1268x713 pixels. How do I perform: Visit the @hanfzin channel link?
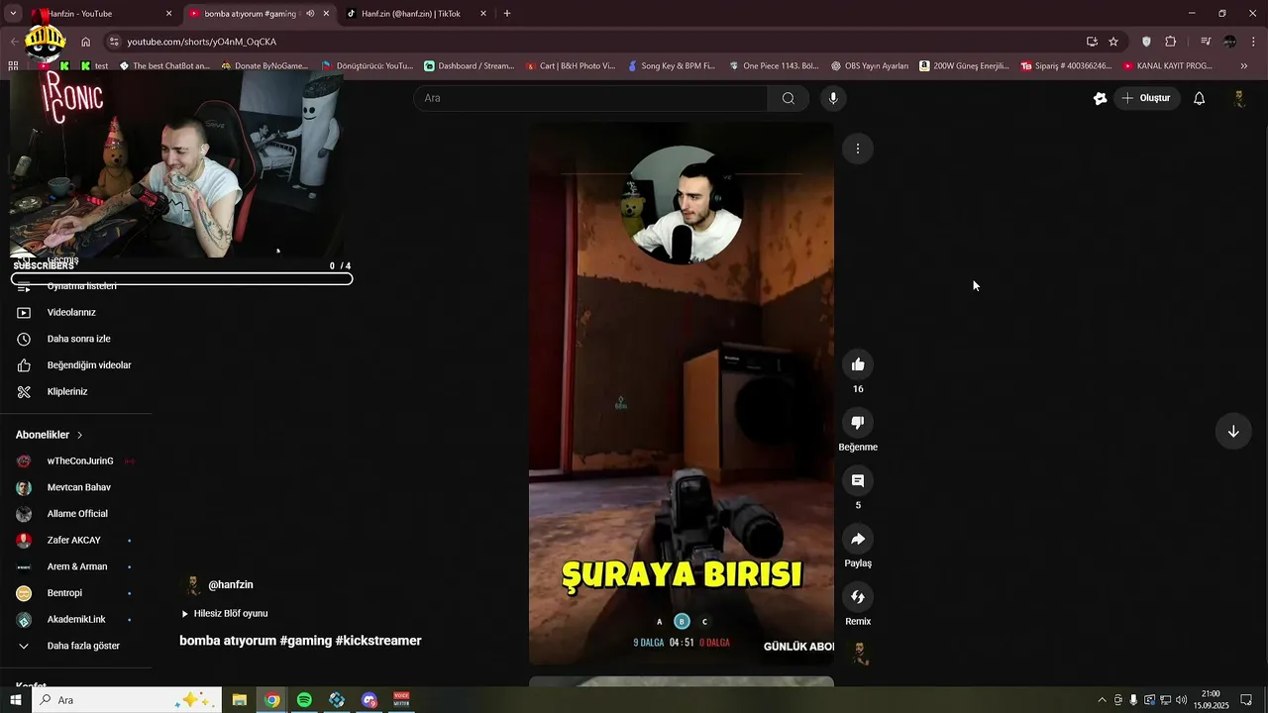(x=230, y=585)
